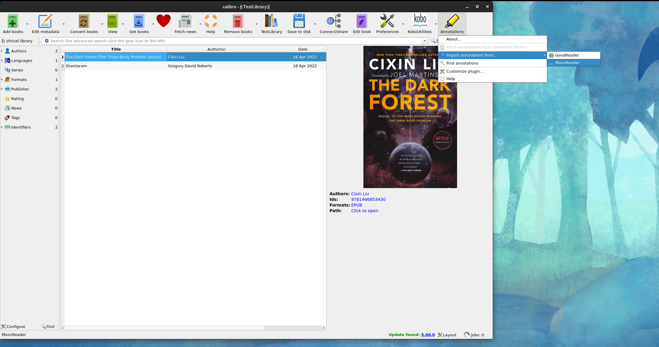The width and height of the screenshot is (659, 347).
Task: Click the Add books icon
Action: pyautogui.click(x=13, y=21)
